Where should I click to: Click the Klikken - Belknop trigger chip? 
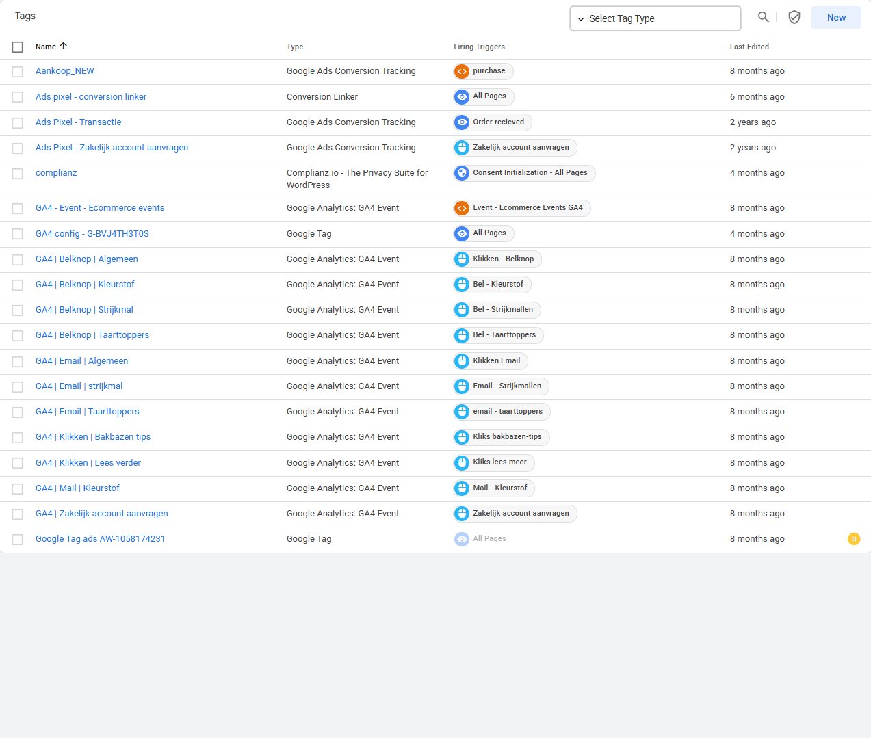[496, 259]
